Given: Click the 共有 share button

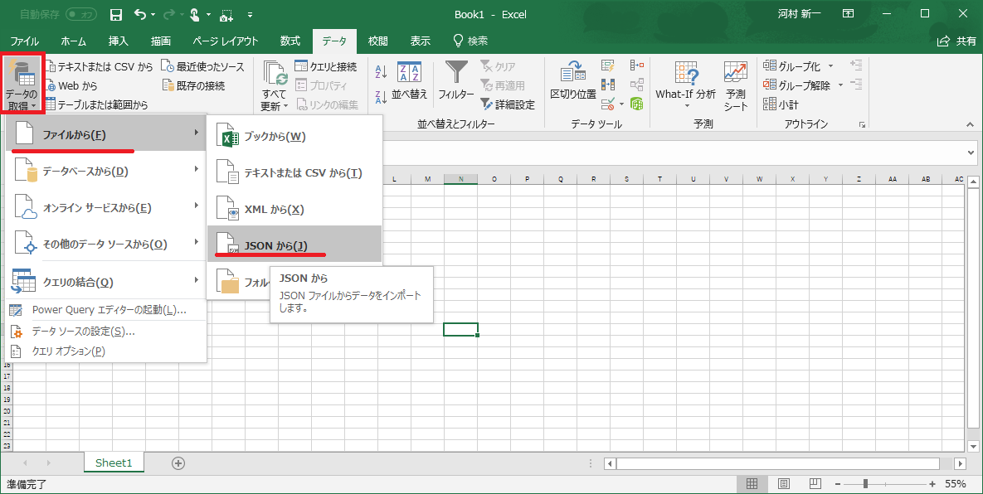Looking at the screenshot, I should (x=957, y=41).
